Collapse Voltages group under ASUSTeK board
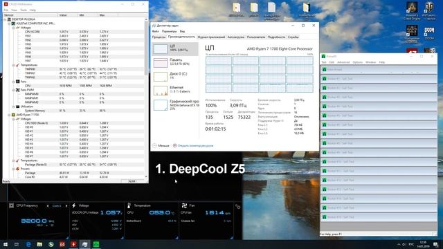This screenshot has width=443, height=249. coord(13,28)
